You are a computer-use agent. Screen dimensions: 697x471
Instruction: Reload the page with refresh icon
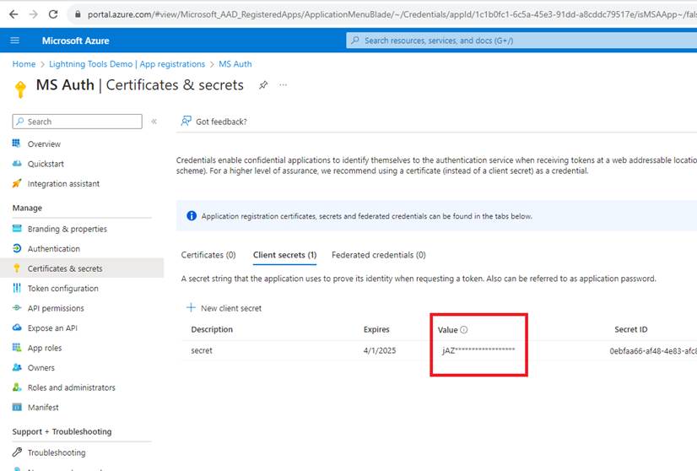coord(53,14)
